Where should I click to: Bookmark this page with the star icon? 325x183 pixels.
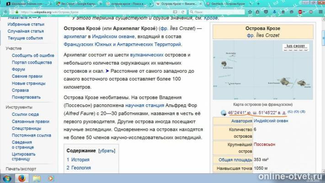[250, 12]
